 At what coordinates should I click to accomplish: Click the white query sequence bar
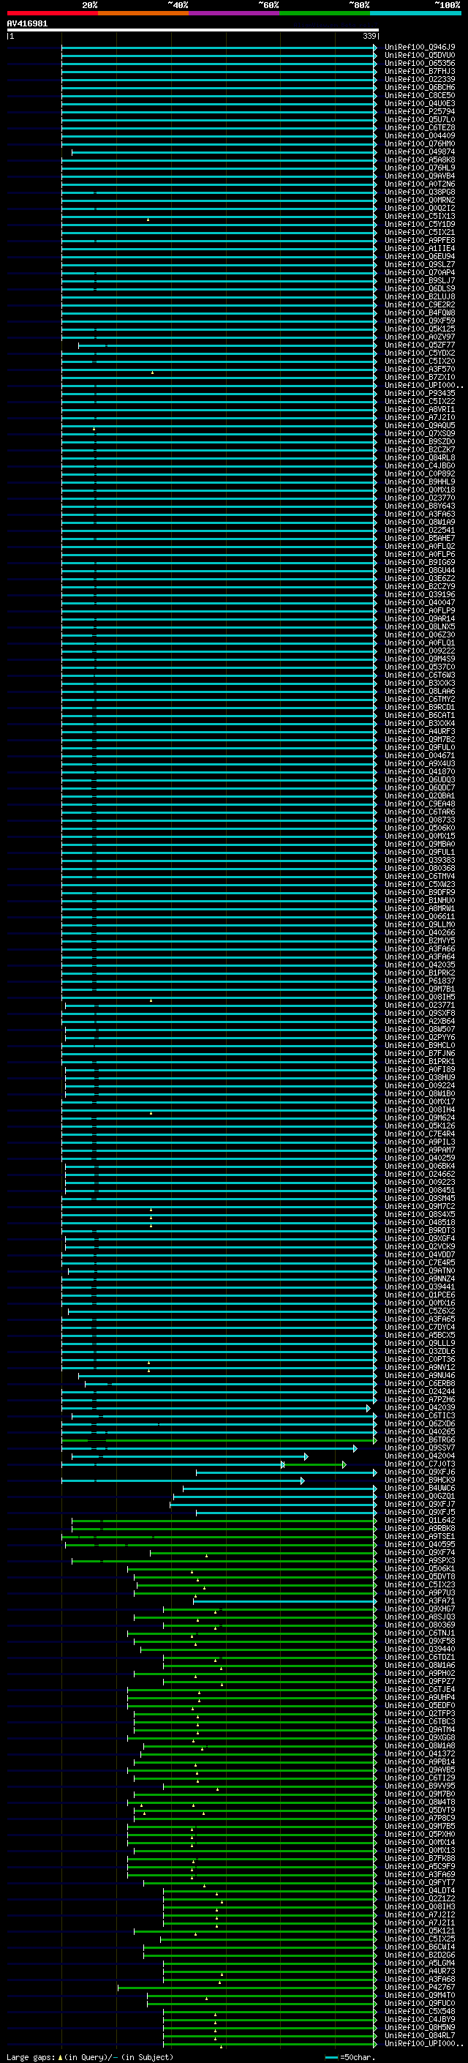(193, 31)
